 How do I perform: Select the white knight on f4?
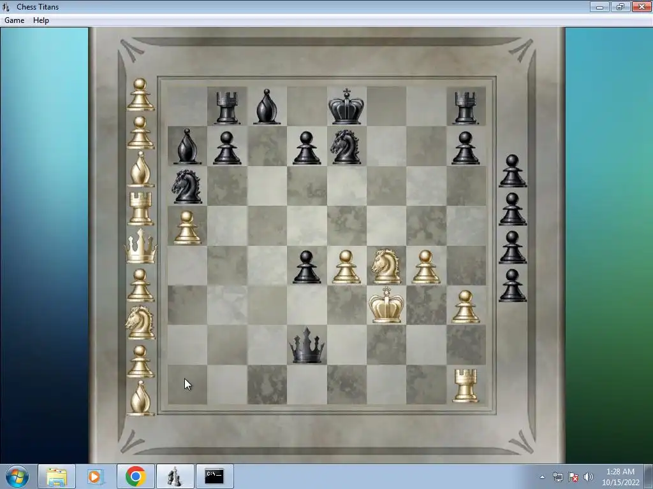click(x=386, y=267)
